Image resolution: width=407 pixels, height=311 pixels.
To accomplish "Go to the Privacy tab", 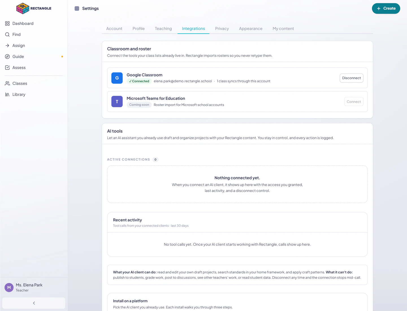I will [x=222, y=29].
